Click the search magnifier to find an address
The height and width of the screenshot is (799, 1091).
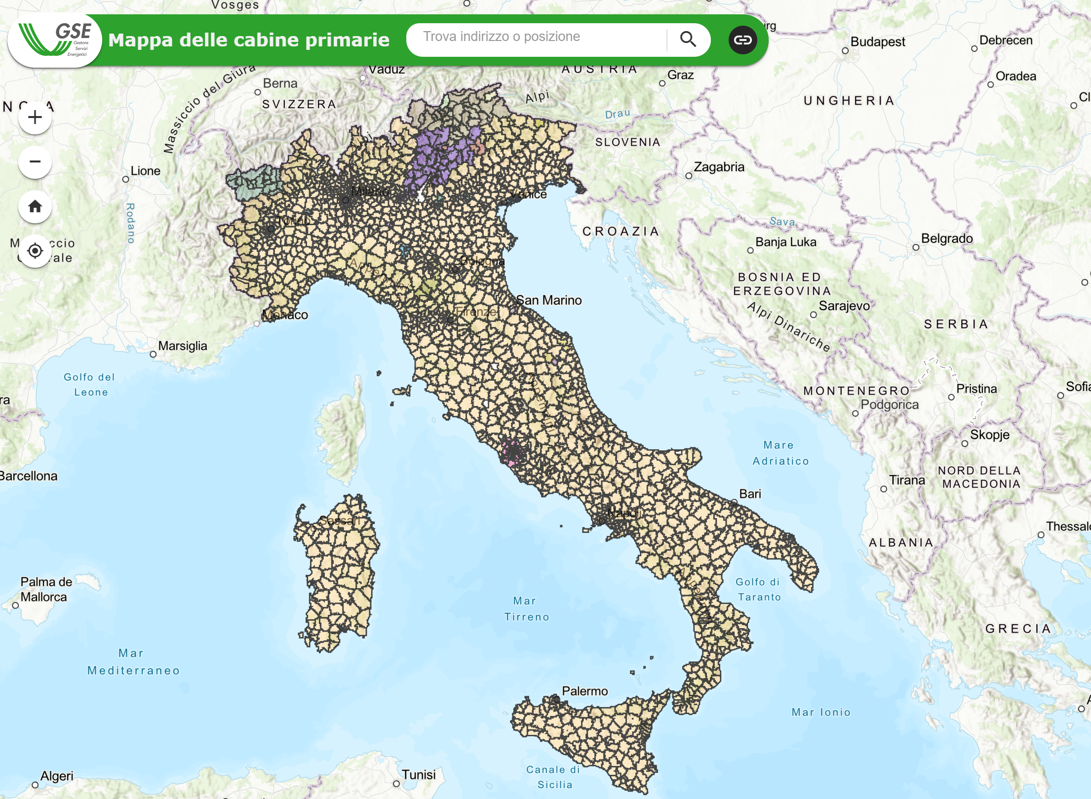(688, 39)
